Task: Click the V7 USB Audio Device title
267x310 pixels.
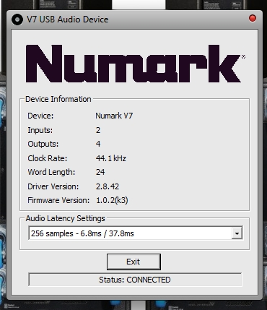Action: 67,20
